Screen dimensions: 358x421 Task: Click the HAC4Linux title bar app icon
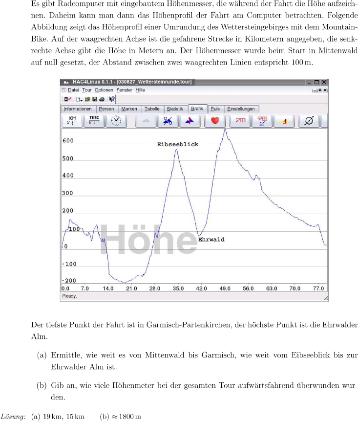(66, 82)
